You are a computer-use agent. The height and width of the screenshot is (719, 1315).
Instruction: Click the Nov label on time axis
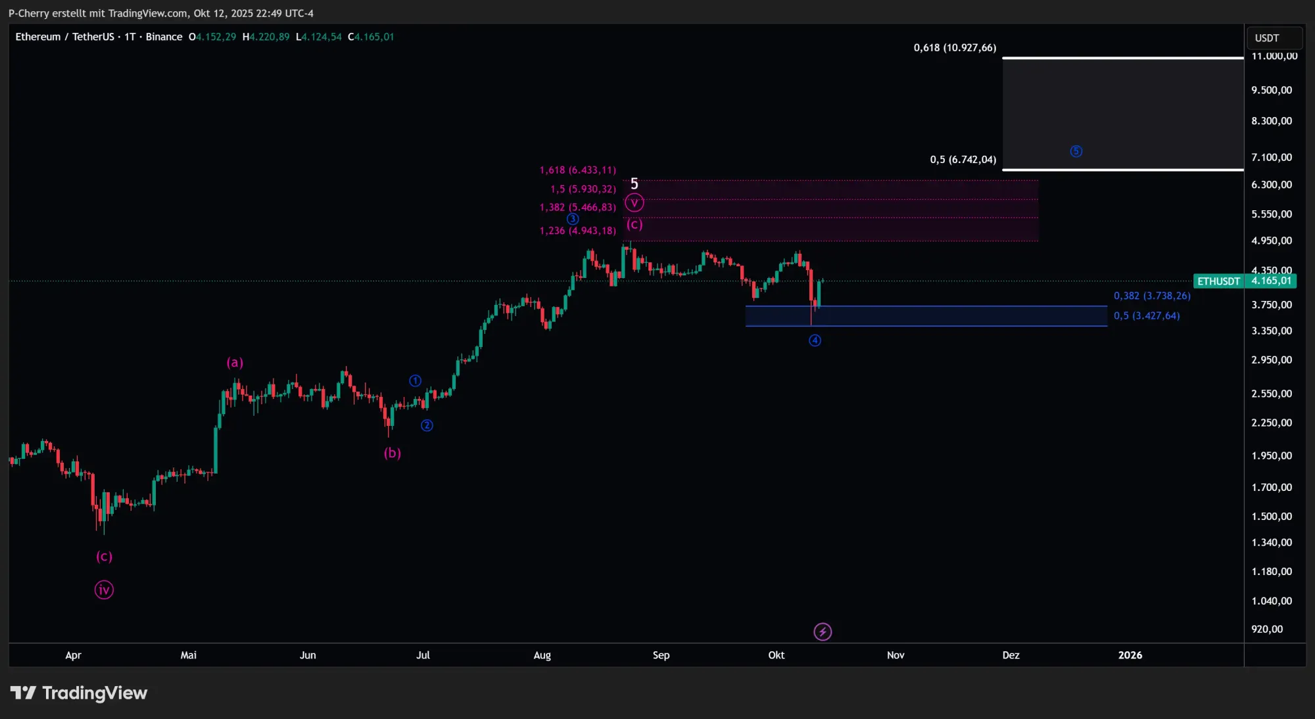pos(896,655)
